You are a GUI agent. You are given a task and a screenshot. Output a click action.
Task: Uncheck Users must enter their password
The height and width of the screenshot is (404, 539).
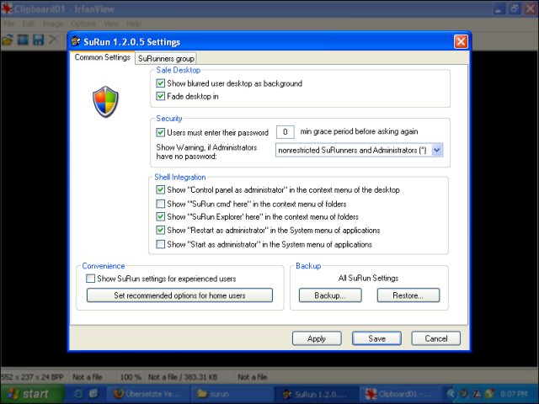(160, 133)
